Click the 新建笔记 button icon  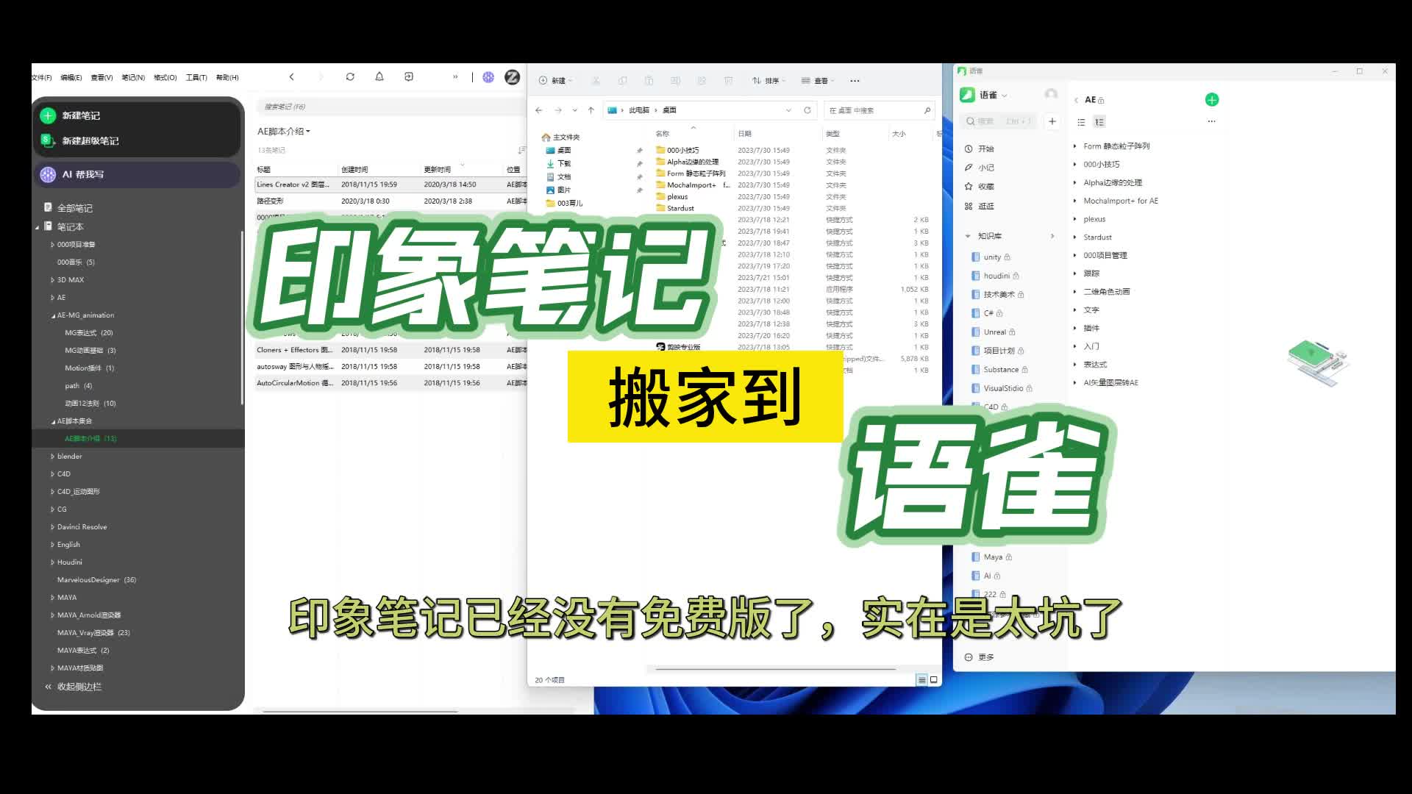48,115
